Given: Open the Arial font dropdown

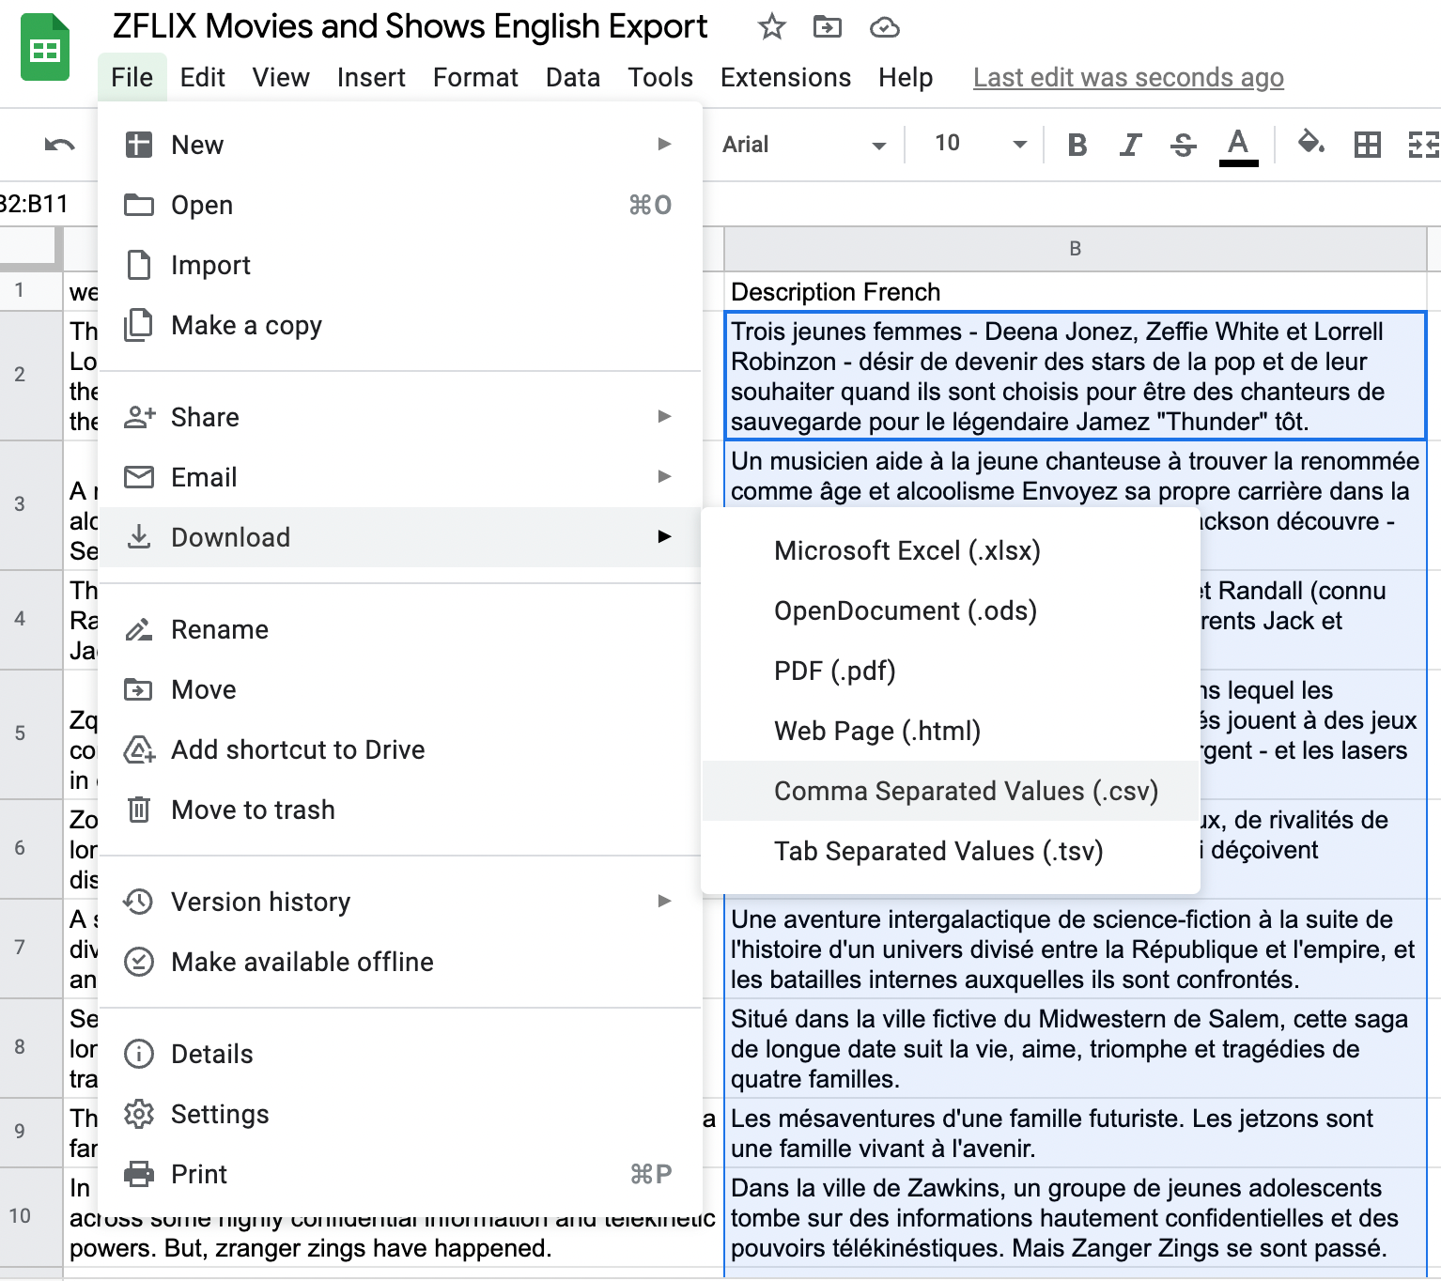Looking at the screenshot, I should point(804,145).
